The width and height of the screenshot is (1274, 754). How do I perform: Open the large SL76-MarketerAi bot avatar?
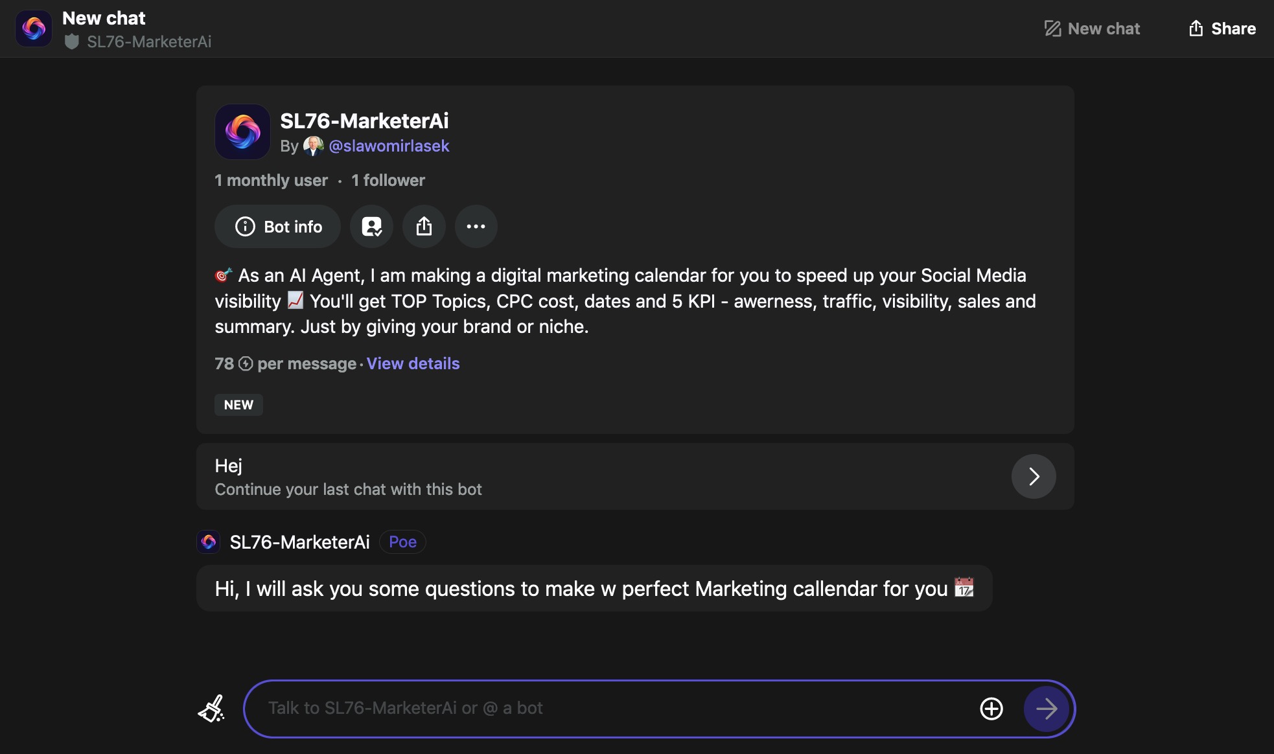click(x=242, y=131)
